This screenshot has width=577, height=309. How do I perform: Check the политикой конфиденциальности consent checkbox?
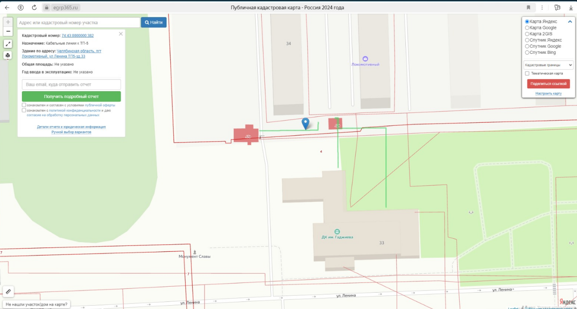tap(24, 110)
